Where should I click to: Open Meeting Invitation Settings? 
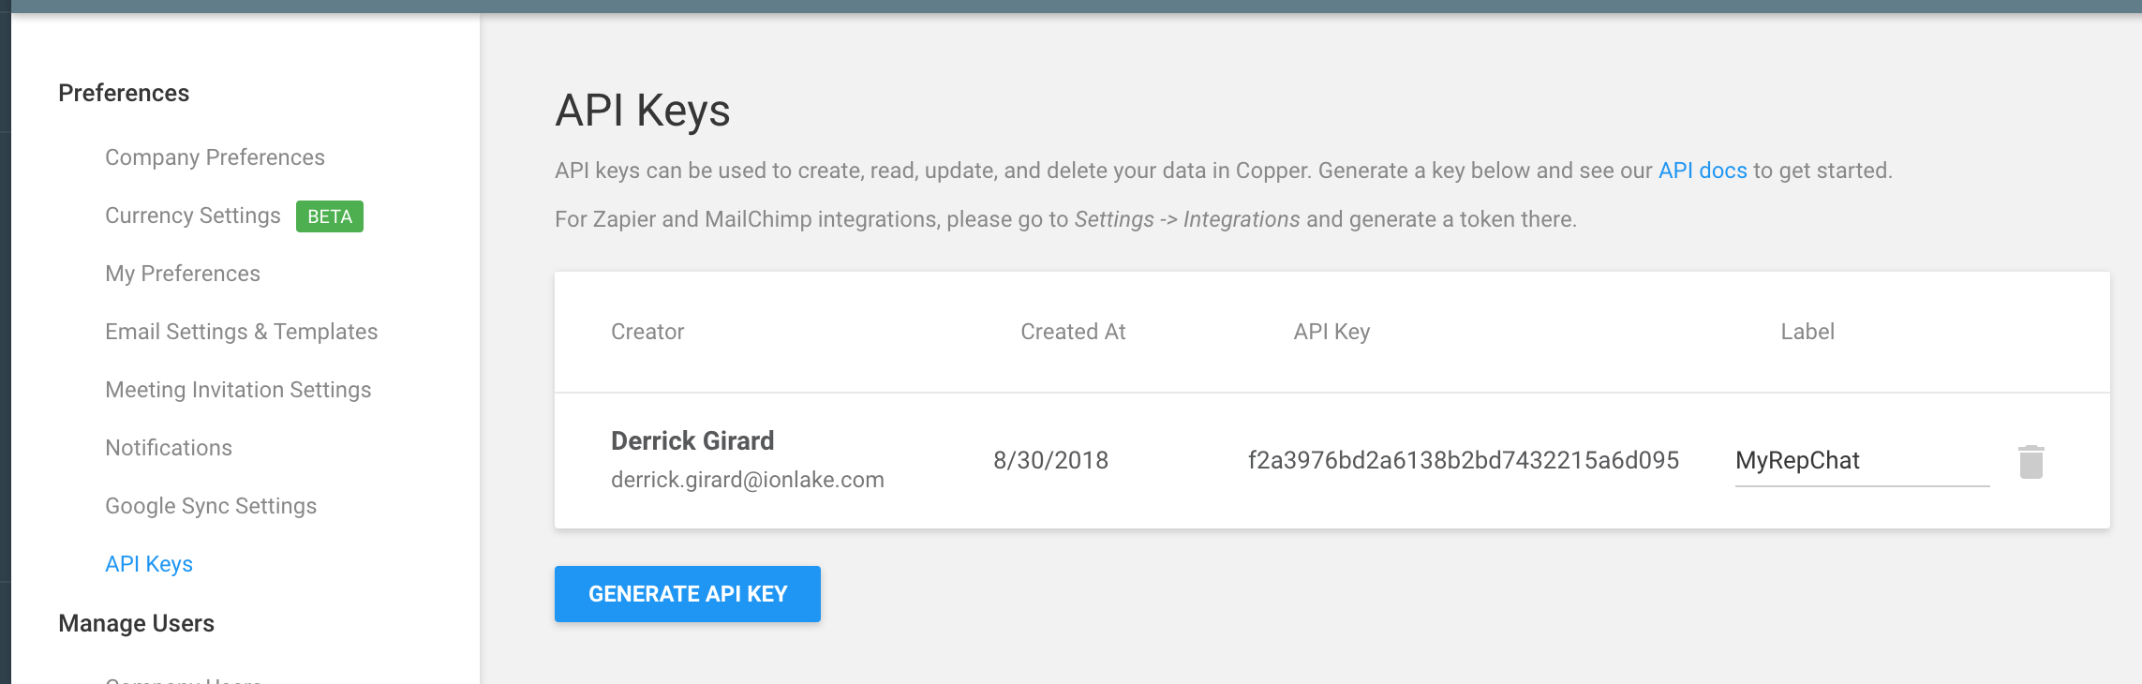point(238,390)
